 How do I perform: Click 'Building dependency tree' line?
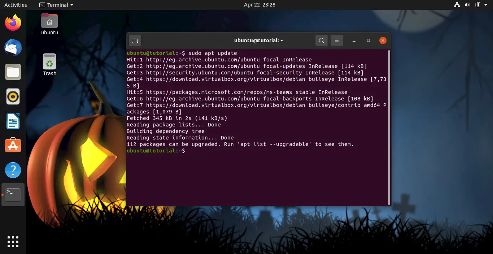click(165, 131)
